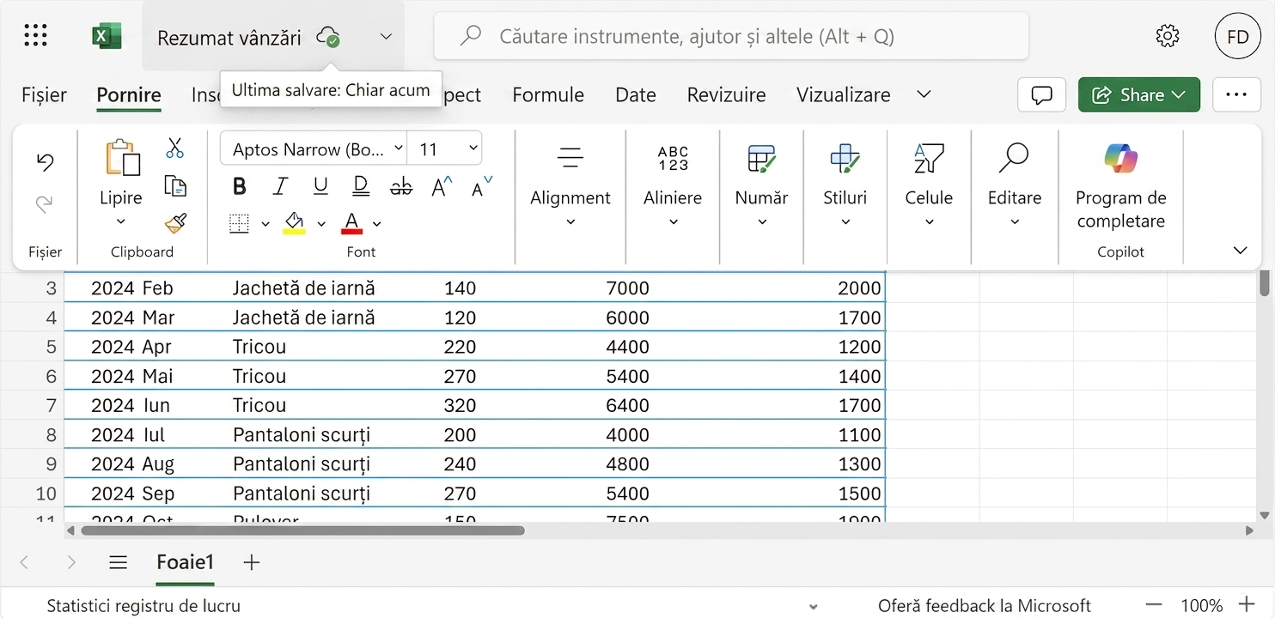
Task: Apply cell borders icon
Action: coord(239,224)
